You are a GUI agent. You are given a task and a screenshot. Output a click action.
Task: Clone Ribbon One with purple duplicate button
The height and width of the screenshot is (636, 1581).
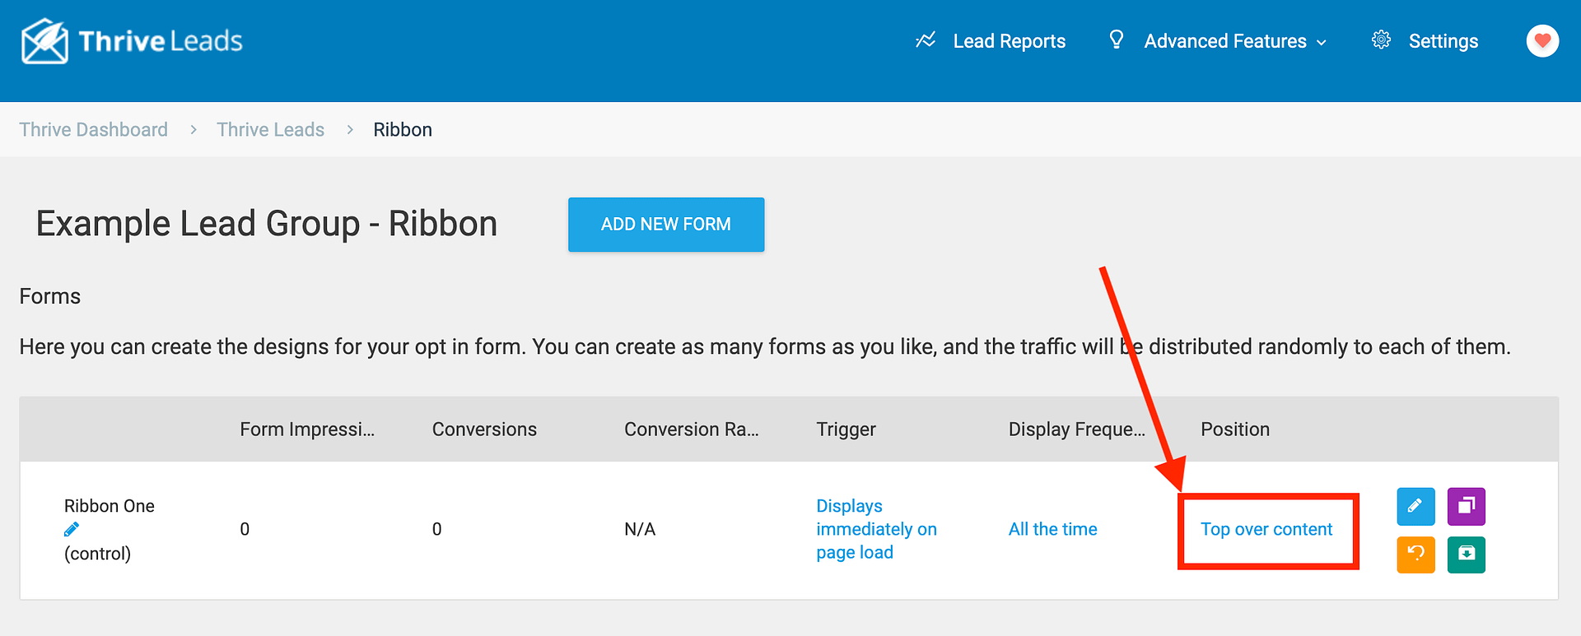pyautogui.click(x=1466, y=506)
